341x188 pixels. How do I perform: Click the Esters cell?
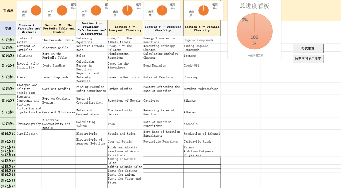pyautogui.click(x=202, y=147)
